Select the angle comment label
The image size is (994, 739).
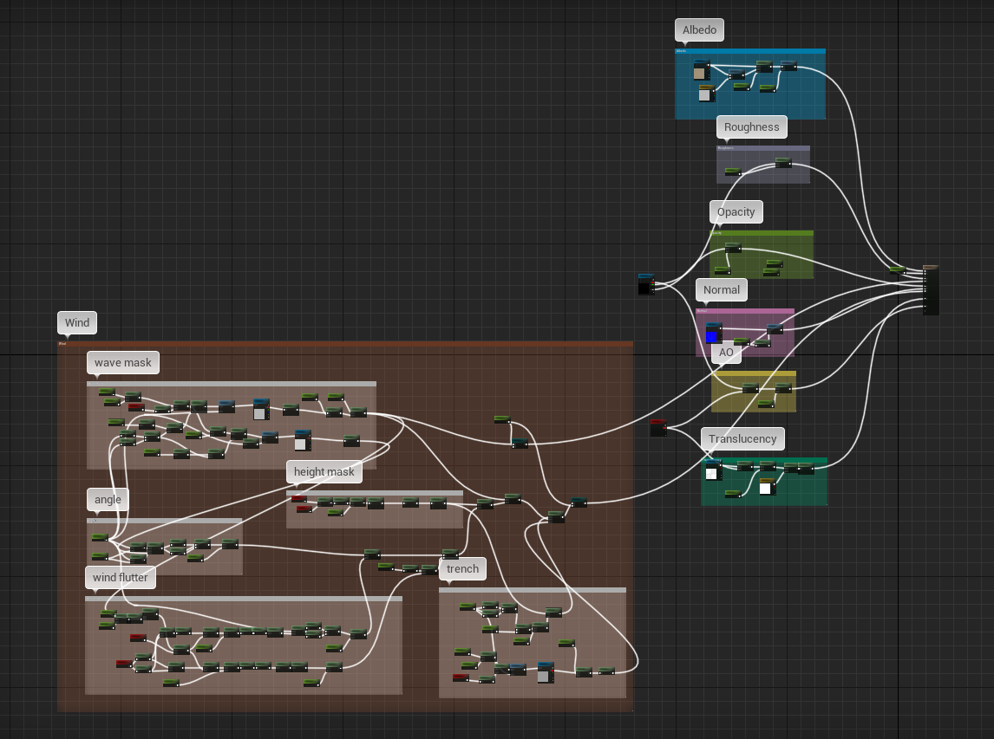(x=108, y=499)
